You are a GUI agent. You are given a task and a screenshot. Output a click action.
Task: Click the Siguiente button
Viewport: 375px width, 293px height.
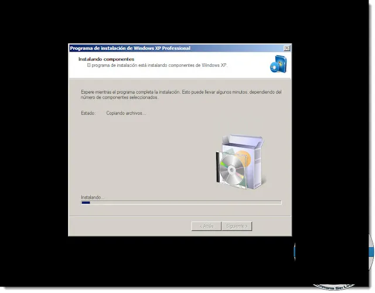pos(237,226)
